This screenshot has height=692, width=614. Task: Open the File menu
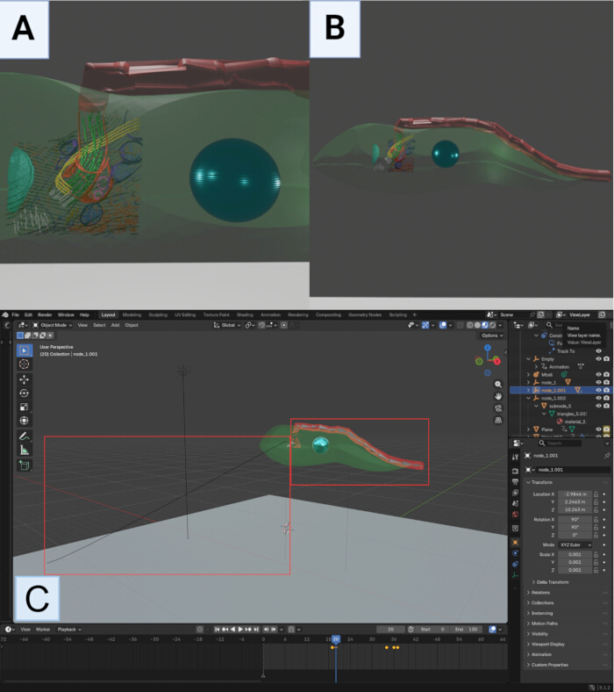[x=16, y=314]
